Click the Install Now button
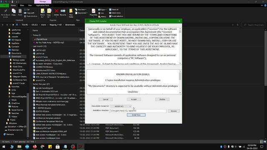 coord(136,115)
